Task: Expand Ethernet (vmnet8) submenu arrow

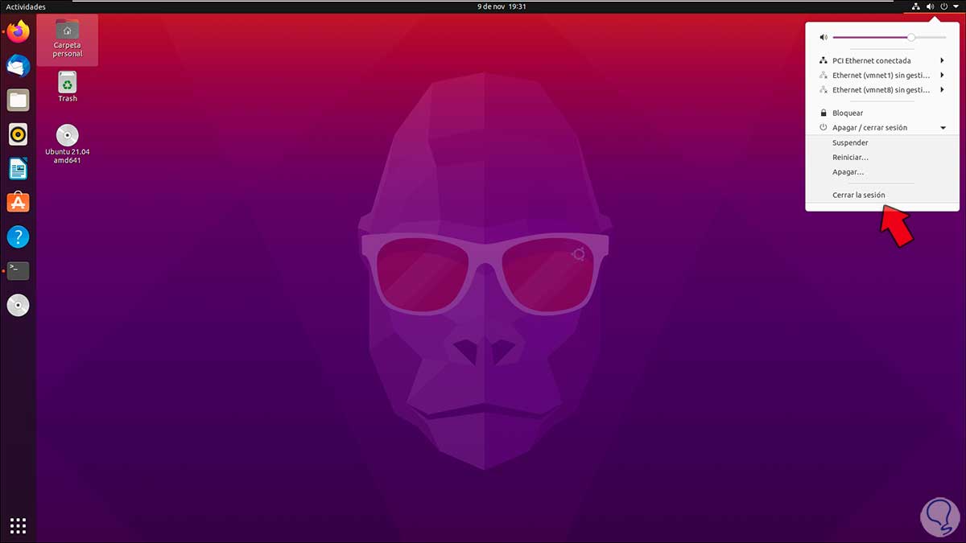Action: coord(942,90)
